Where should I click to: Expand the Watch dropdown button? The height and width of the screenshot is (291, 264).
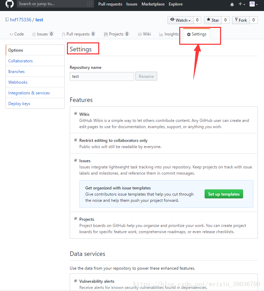point(181,20)
